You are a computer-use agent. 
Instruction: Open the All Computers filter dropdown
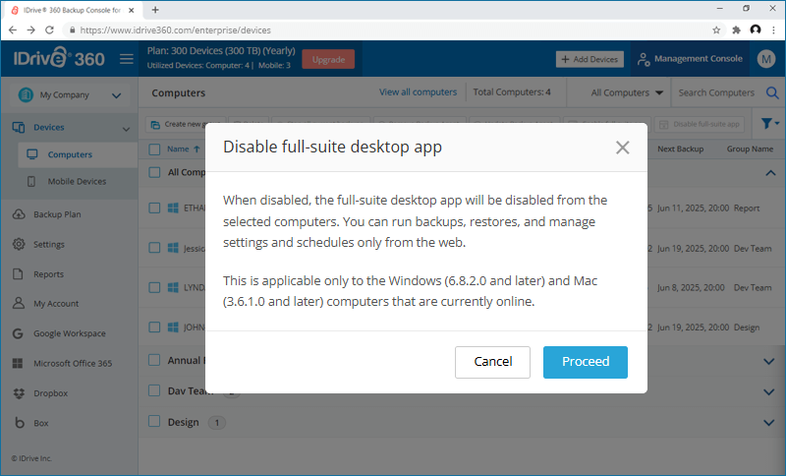click(x=627, y=93)
